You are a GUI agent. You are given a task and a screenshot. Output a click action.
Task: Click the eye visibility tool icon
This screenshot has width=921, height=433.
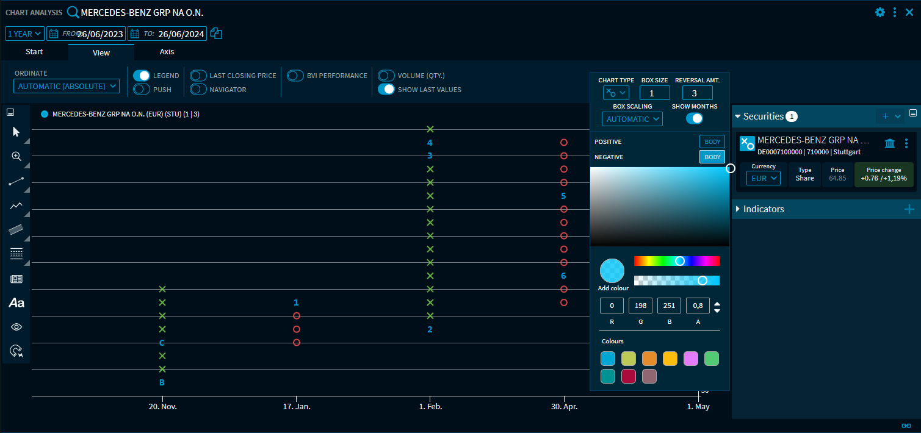tap(16, 327)
